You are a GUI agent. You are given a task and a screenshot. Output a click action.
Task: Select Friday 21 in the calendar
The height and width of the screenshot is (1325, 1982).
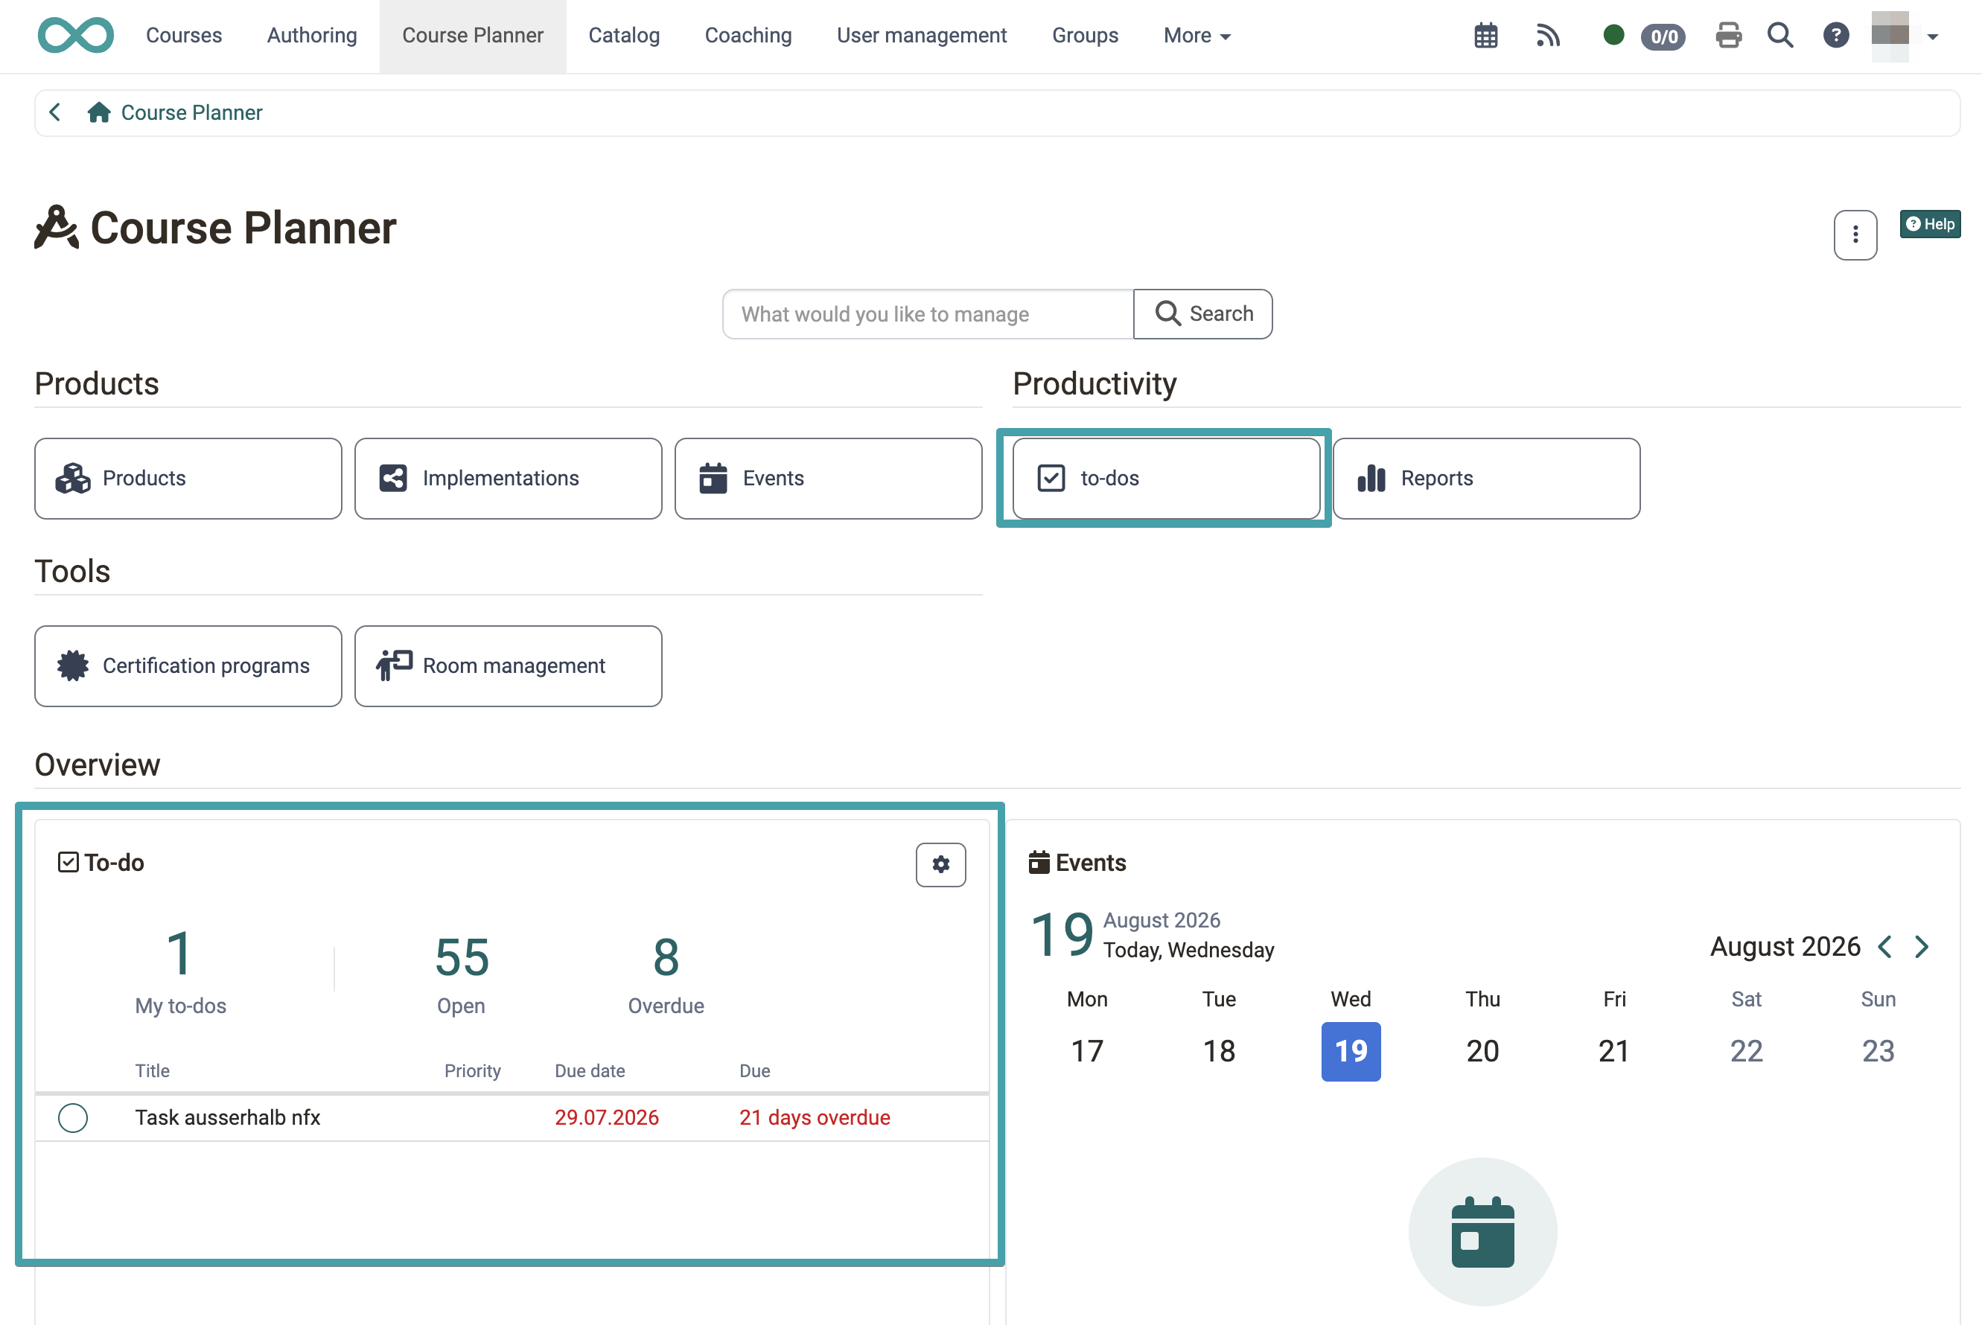coord(1613,1051)
